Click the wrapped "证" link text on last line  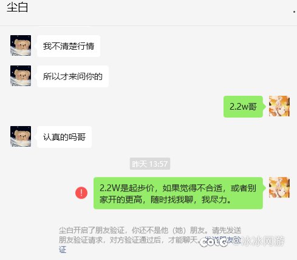click(63, 250)
